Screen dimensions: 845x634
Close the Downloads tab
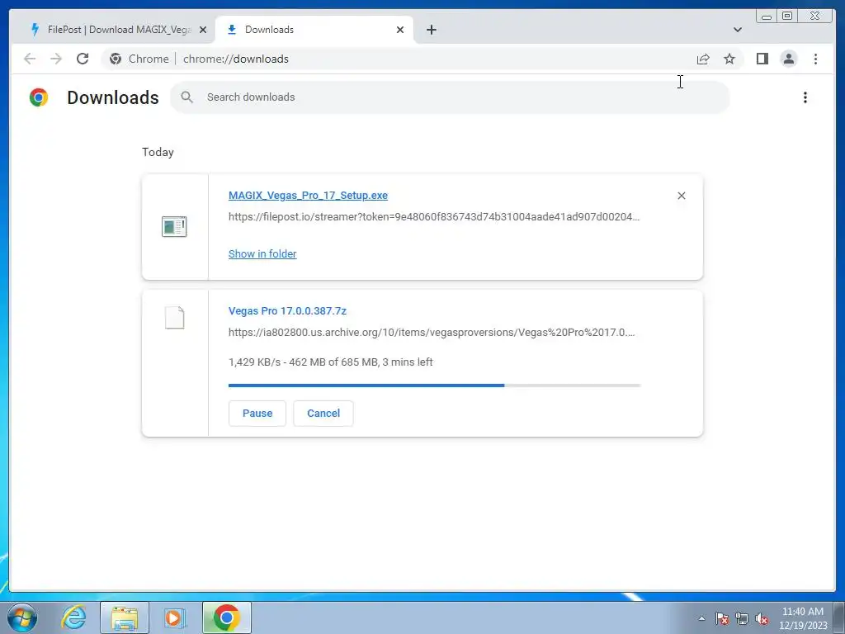point(400,30)
